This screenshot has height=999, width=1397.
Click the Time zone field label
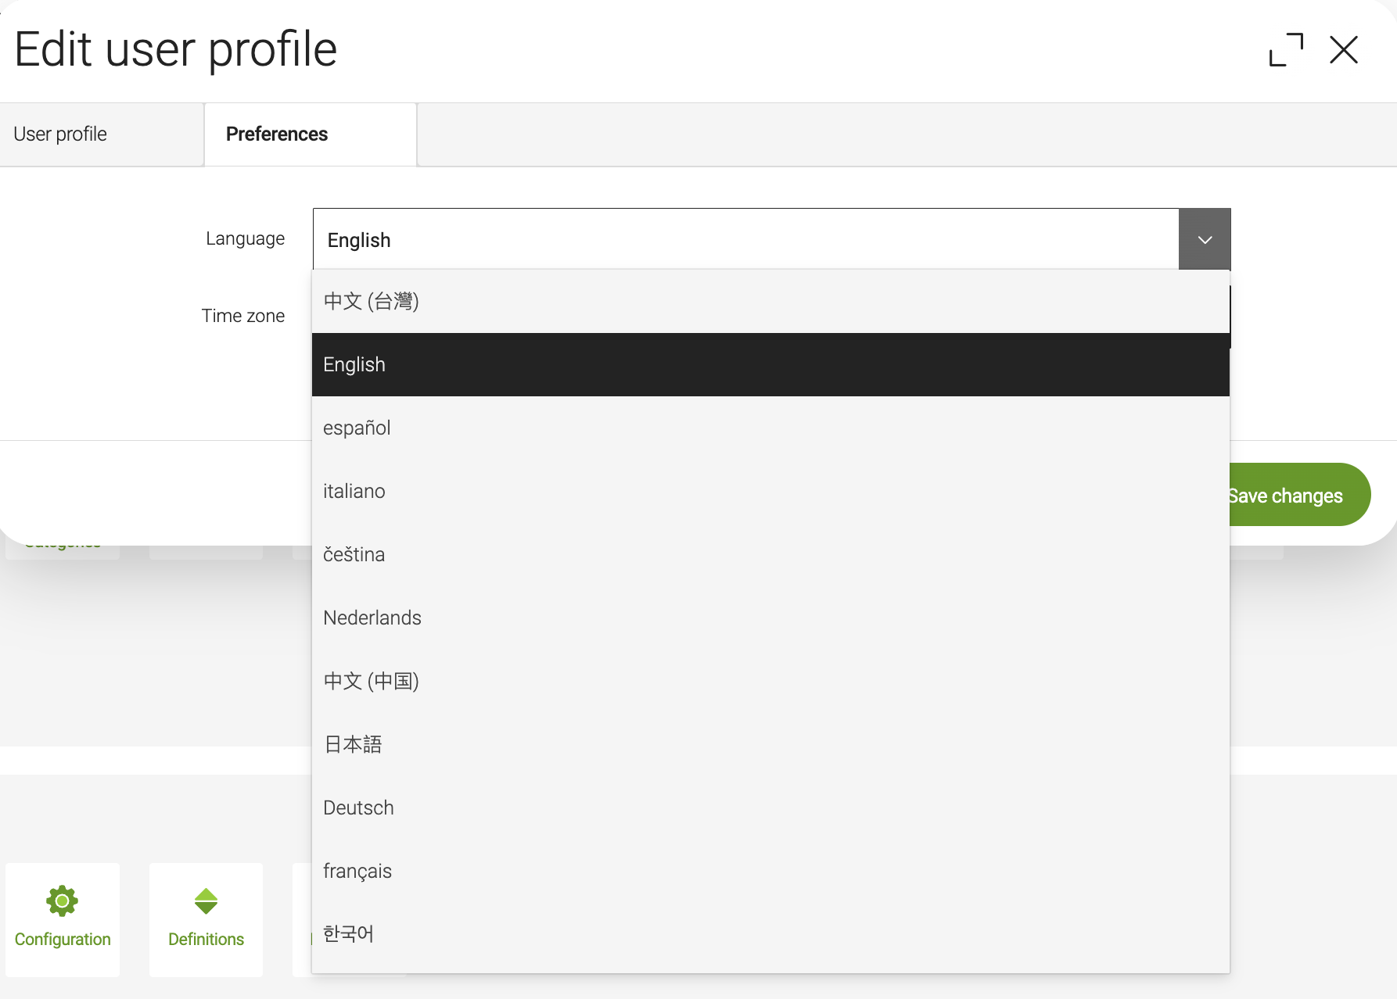pyautogui.click(x=243, y=316)
